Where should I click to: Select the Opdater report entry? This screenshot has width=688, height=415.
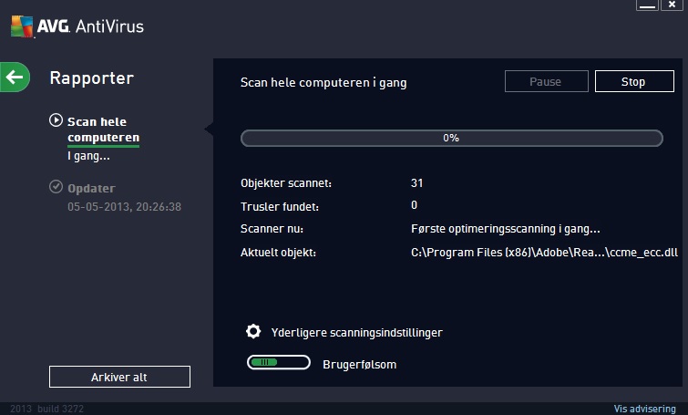click(x=91, y=189)
